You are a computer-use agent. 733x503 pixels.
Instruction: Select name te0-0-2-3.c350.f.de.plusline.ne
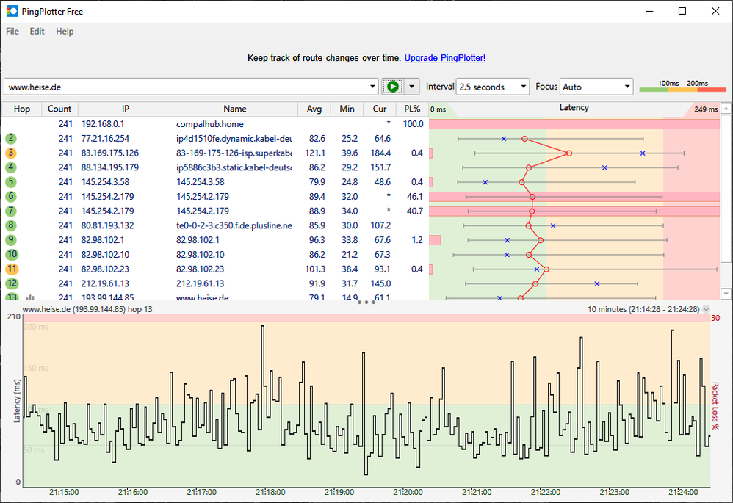(234, 225)
